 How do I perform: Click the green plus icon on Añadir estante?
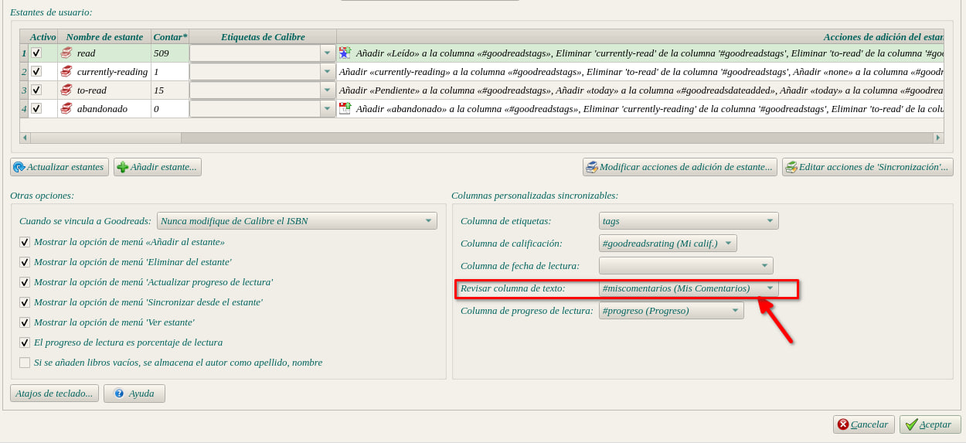(122, 167)
